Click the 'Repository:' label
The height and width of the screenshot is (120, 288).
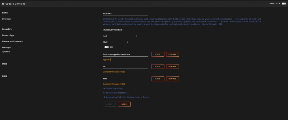point(7,29)
